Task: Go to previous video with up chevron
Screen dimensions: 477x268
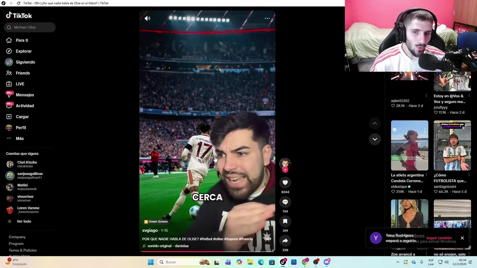Action: click(x=375, y=123)
